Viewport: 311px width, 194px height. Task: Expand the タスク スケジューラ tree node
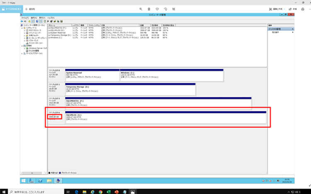[25, 31]
